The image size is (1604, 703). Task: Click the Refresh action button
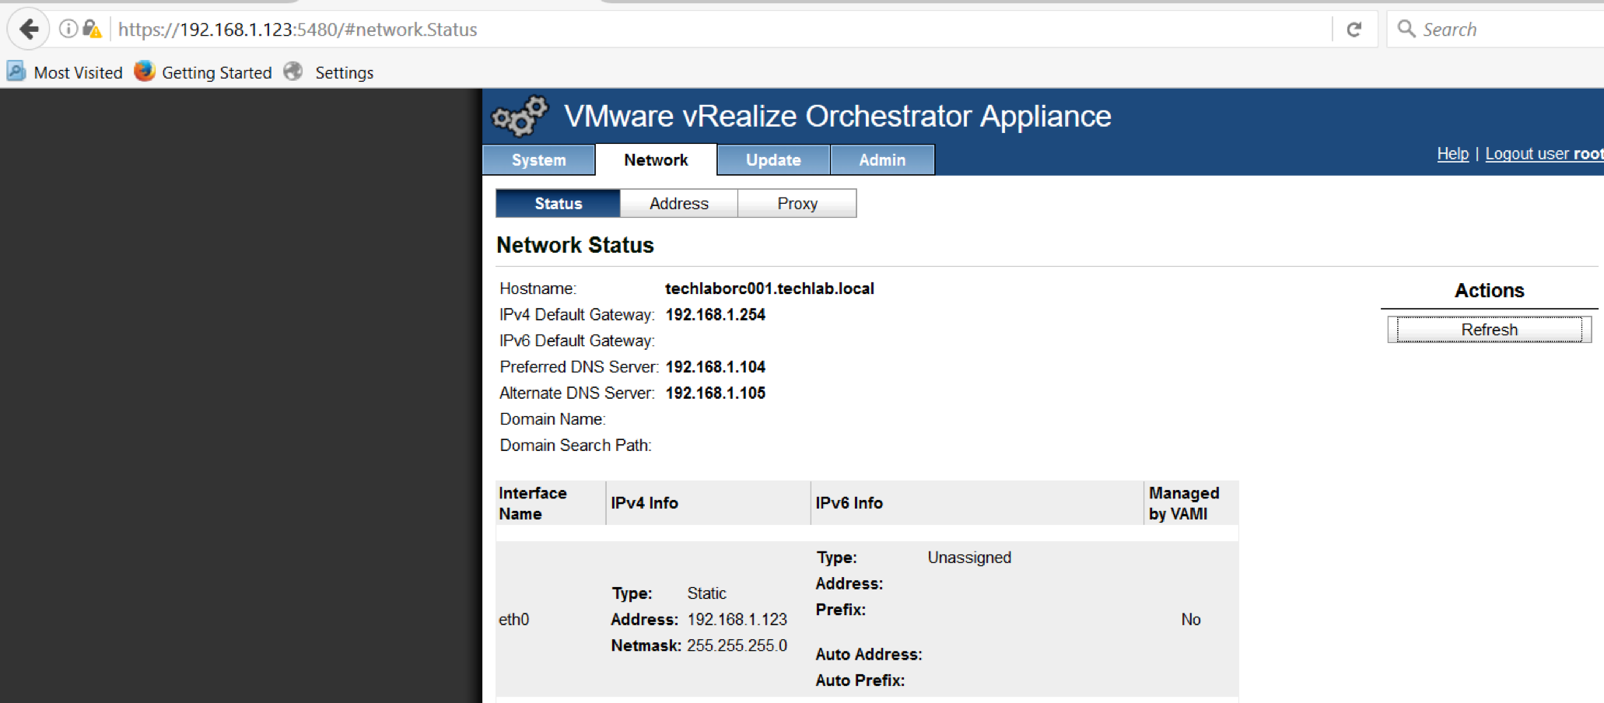[1489, 330]
